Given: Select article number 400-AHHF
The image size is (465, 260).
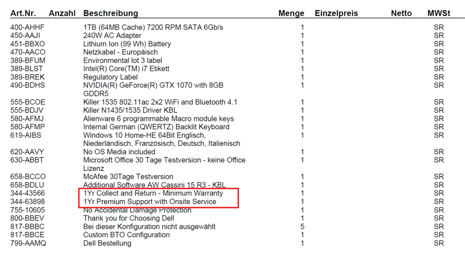Looking at the screenshot, I should pos(27,27).
